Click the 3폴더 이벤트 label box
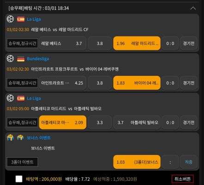 tap(22, 162)
